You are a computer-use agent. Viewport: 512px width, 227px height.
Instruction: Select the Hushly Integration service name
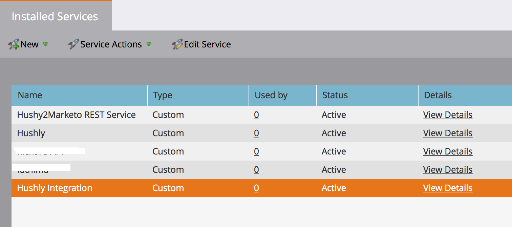(x=55, y=188)
